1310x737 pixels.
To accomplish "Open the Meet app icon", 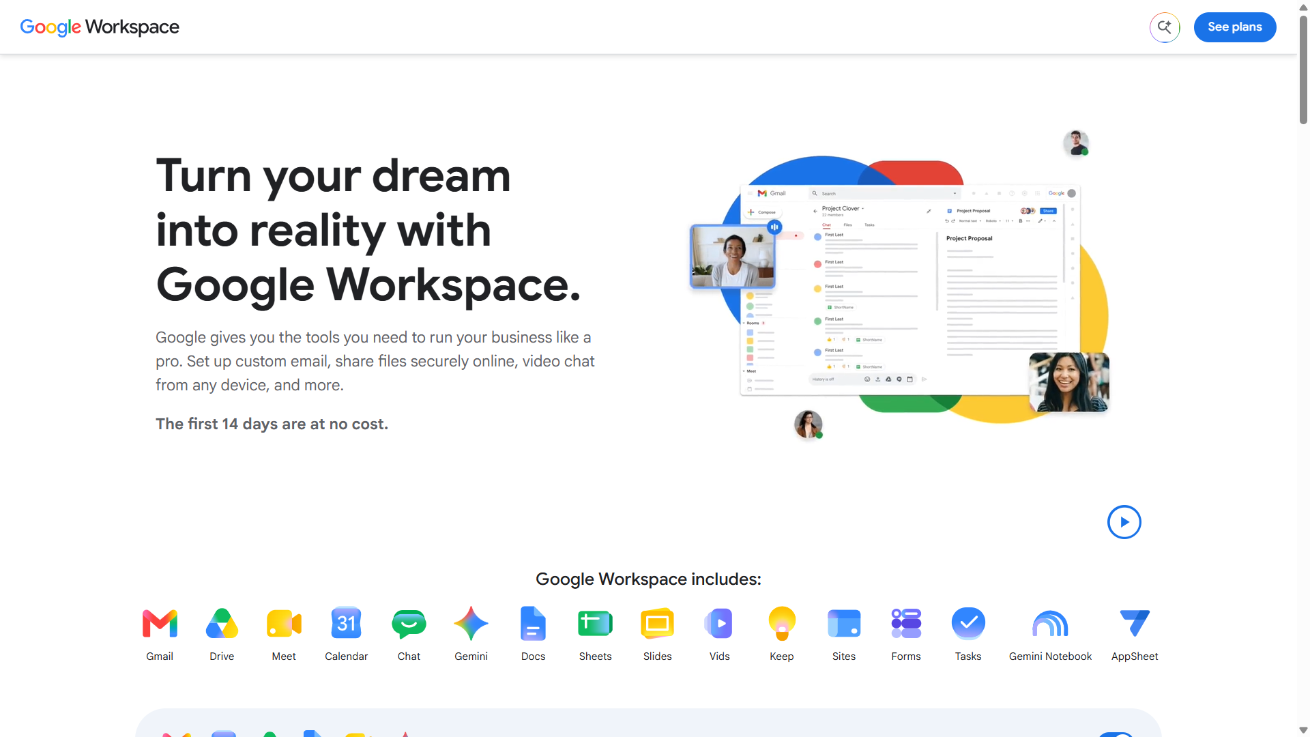I will pyautogui.click(x=284, y=623).
